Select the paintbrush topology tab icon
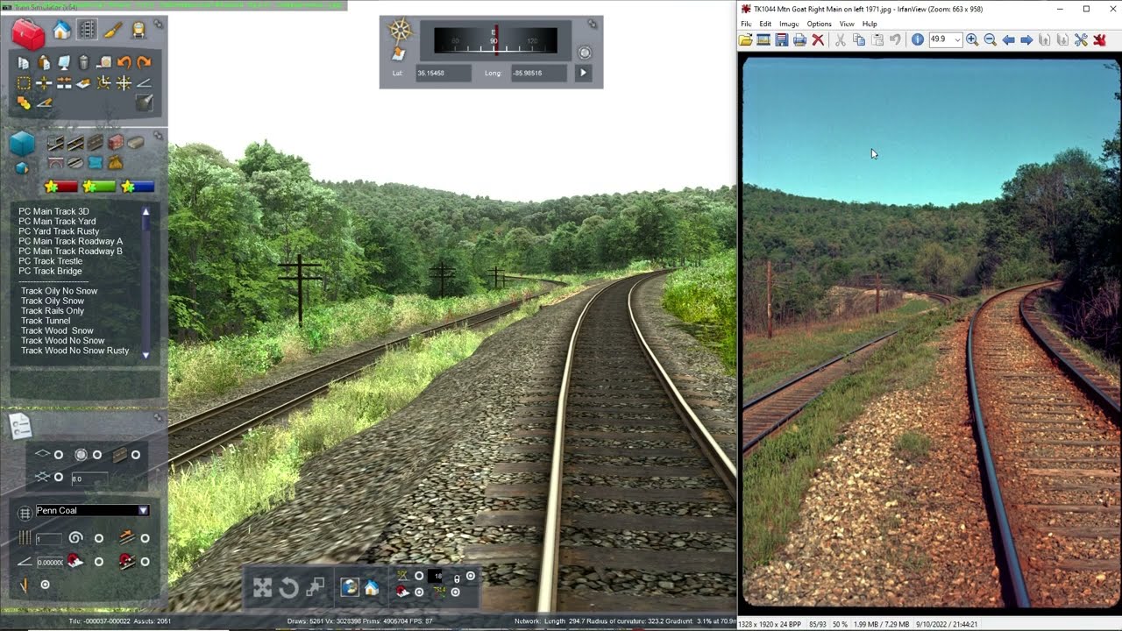This screenshot has width=1122, height=631. (113, 31)
